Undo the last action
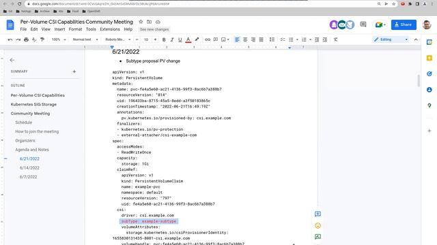The image size is (437, 245). tap(10, 39)
